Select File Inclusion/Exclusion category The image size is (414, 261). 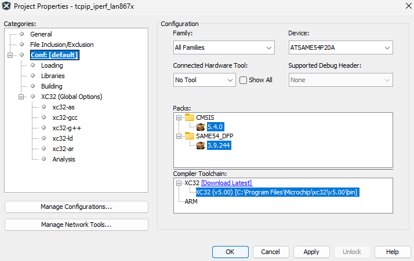pos(61,45)
